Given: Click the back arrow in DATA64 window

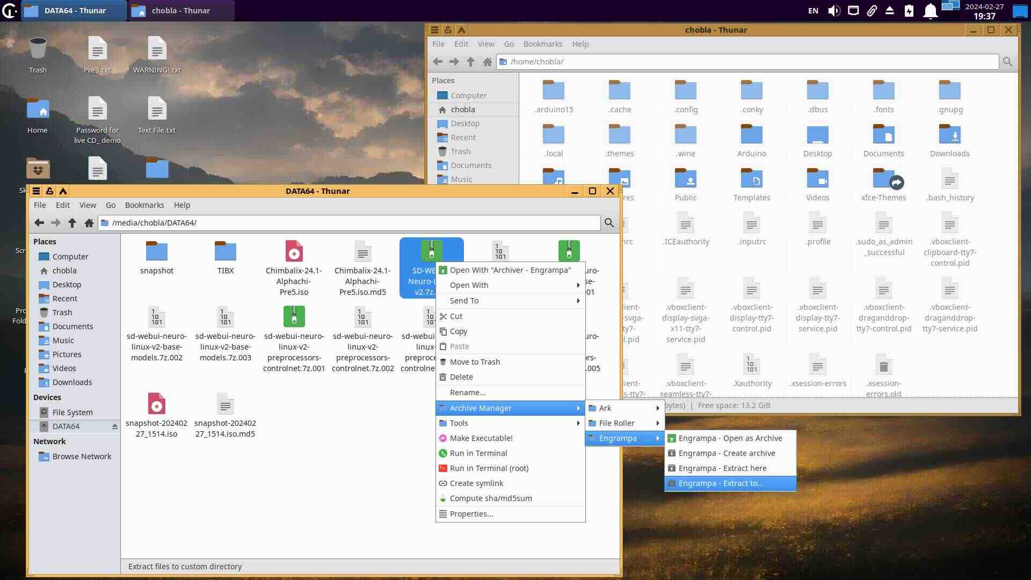Looking at the screenshot, I should [x=39, y=223].
